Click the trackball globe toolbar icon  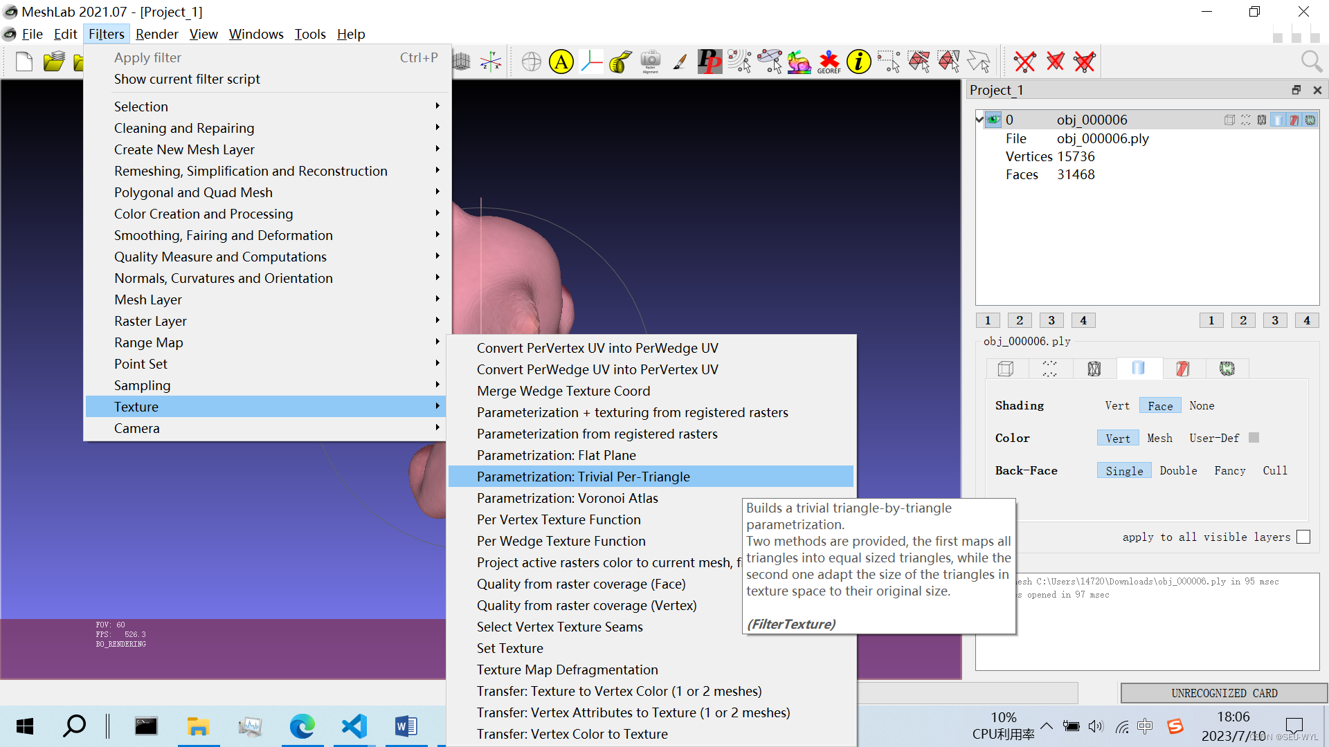coord(531,62)
